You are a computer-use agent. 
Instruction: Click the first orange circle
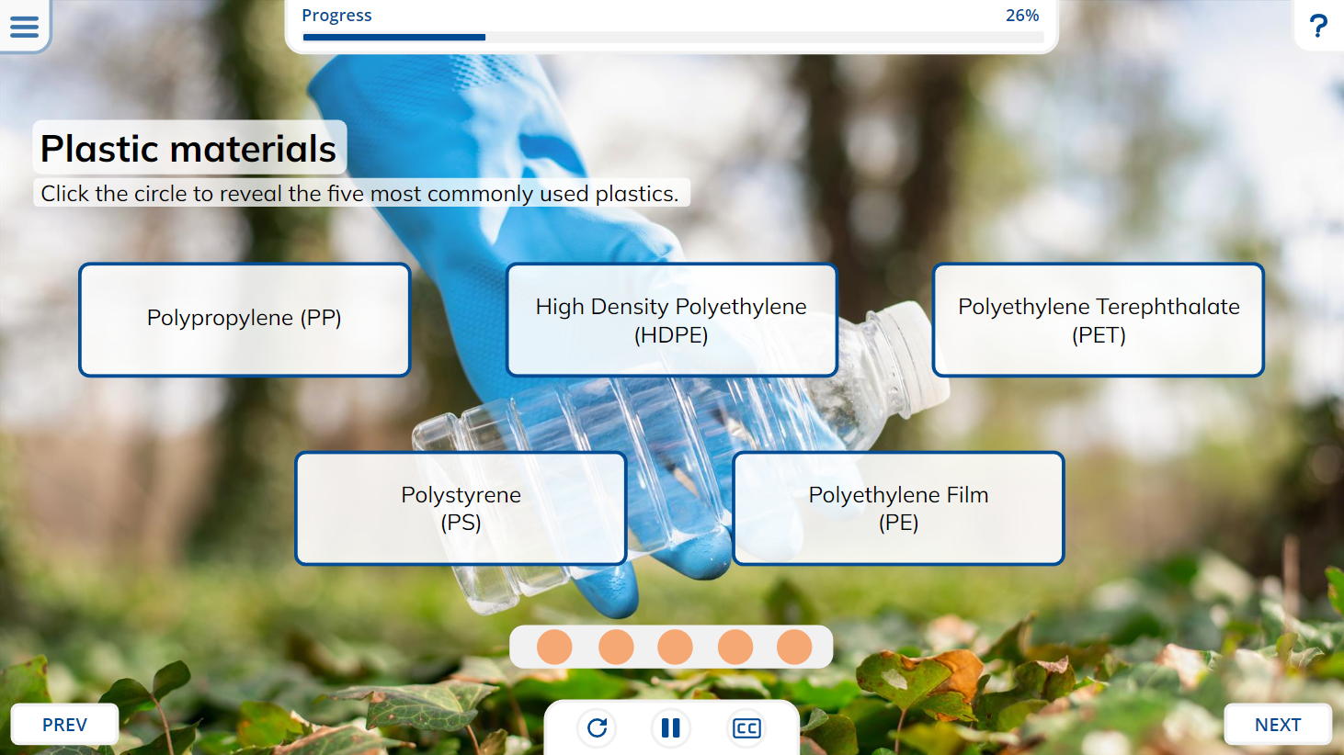pyautogui.click(x=554, y=647)
